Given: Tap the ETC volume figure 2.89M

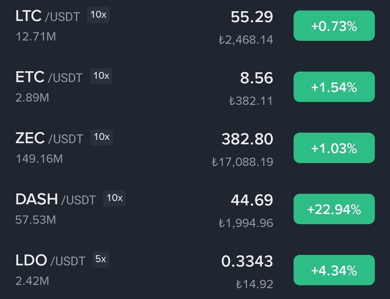Looking at the screenshot, I should click(x=32, y=98).
